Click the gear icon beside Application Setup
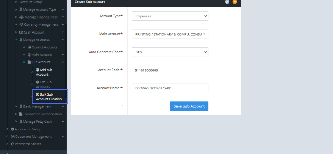The height and width of the screenshot is (154, 333). (x=12, y=129)
